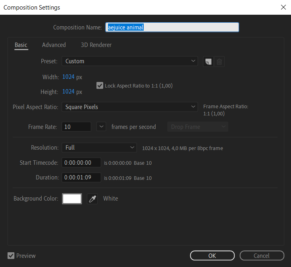
Task: Pick background color with the eyedropper
Action: pyautogui.click(x=92, y=199)
